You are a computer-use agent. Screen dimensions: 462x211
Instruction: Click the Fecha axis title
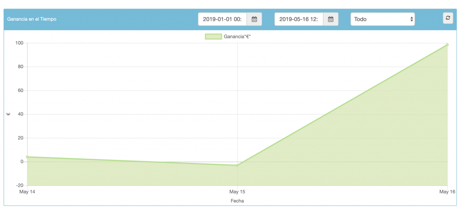pyautogui.click(x=237, y=201)
